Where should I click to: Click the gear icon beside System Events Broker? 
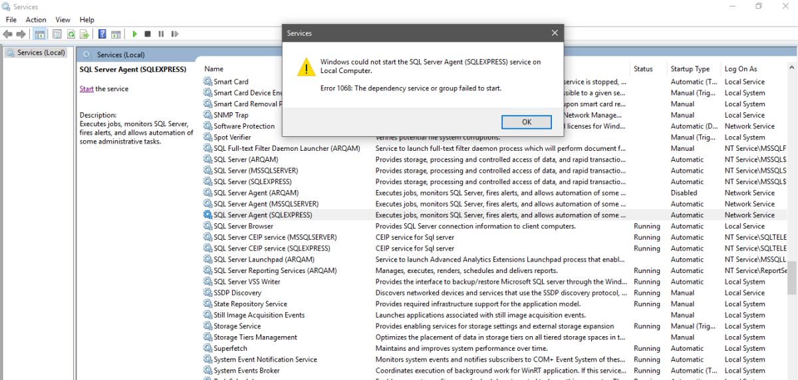click(207, 371)
